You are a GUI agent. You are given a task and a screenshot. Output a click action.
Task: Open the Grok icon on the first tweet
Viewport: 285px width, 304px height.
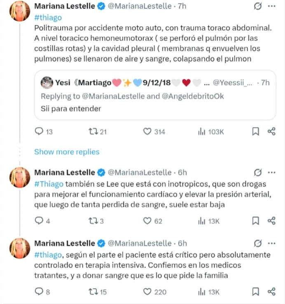[x=258, y=7]
